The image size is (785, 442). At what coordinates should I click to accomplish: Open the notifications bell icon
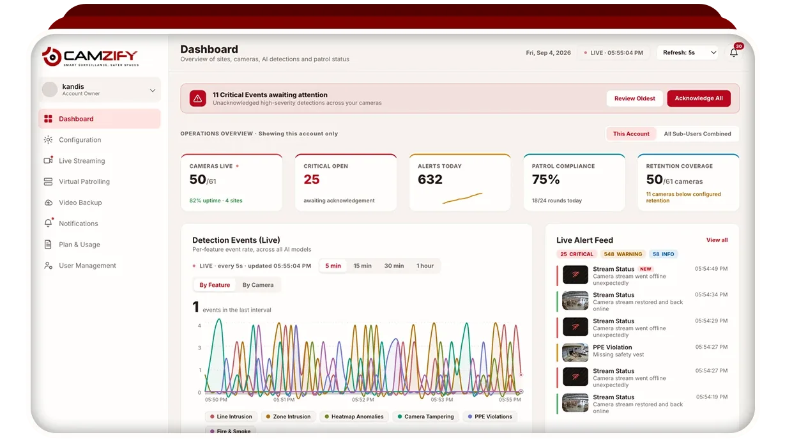[x=733, y=53]
